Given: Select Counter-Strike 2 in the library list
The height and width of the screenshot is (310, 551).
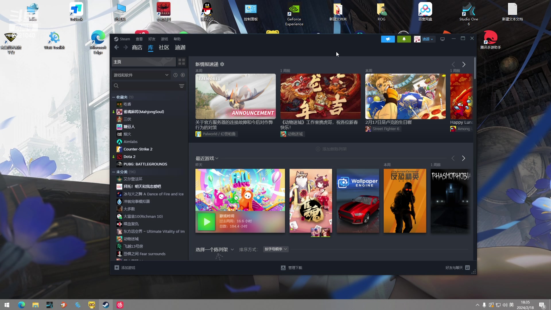Looking at the screenshot, I should pos(138,149).
